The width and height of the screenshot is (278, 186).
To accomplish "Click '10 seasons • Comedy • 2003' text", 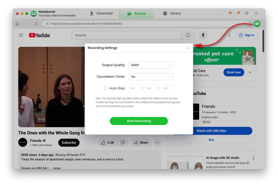I will 219,112.
